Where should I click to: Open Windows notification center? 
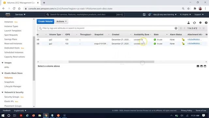click(203, 115)
